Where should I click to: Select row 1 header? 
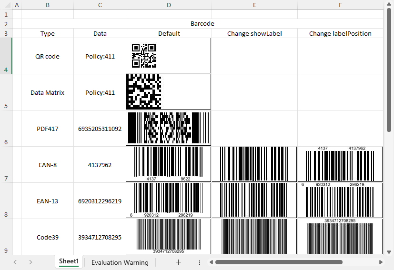click(x=6, y=14)
